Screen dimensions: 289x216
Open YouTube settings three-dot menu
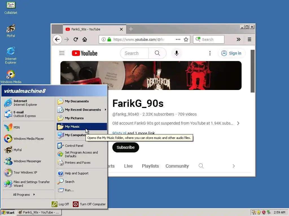coord(210,53)
